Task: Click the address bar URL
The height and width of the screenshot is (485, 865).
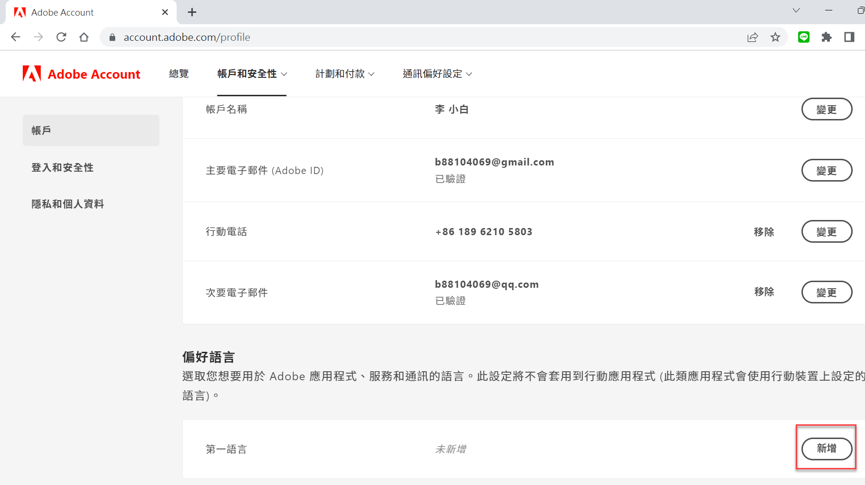Action: pyautogui.click(x=187, y=37)
